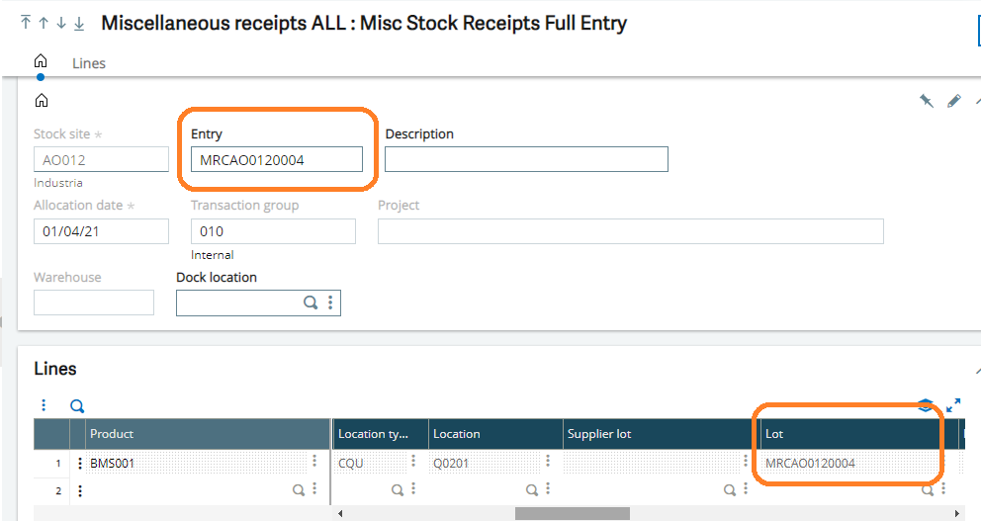Click the Description input field
Image resolution: width=981 pixels, height=521 pixels.
point(526,159)
